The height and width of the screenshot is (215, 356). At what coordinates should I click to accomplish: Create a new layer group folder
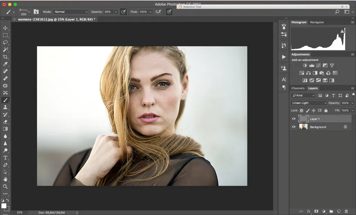(331, 211)
